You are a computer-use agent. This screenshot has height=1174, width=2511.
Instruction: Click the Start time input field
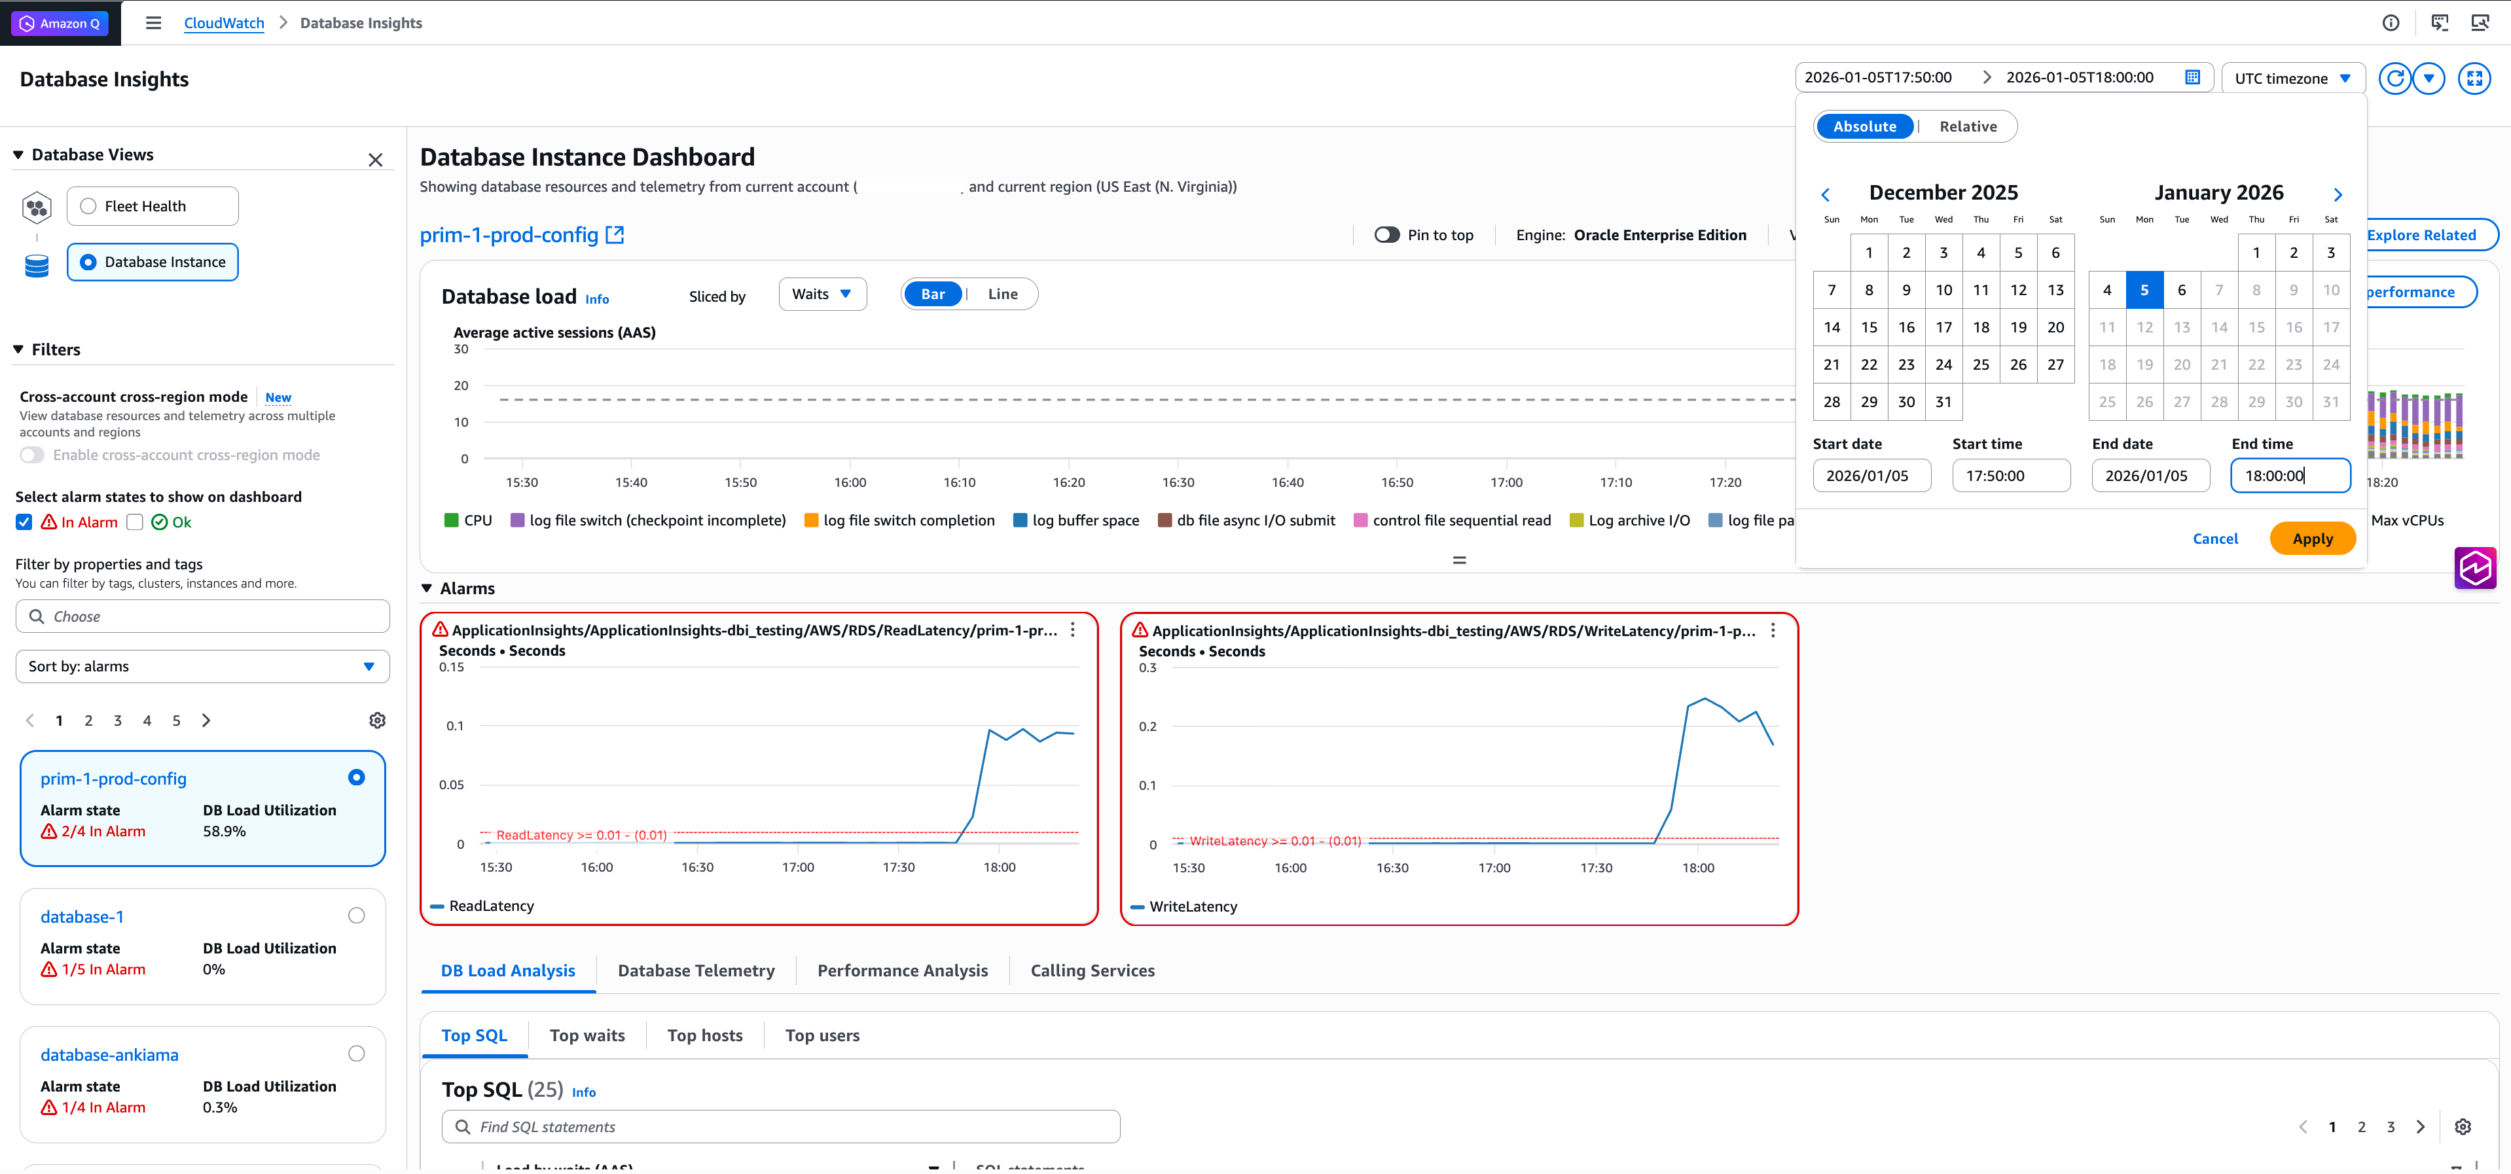point(2011,476)
